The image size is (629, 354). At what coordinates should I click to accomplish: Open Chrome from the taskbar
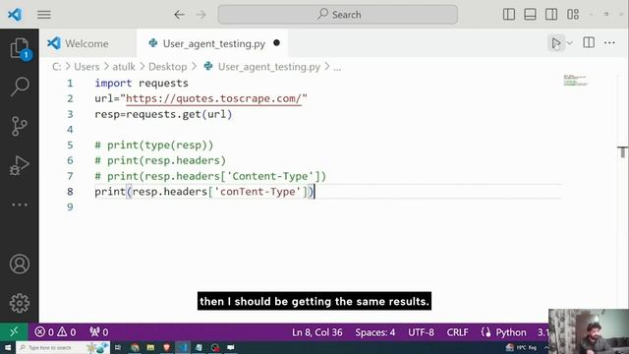coord(135,347)
